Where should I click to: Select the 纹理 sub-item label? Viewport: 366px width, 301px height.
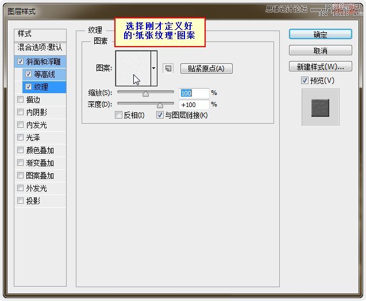click(x=41, y=87)
